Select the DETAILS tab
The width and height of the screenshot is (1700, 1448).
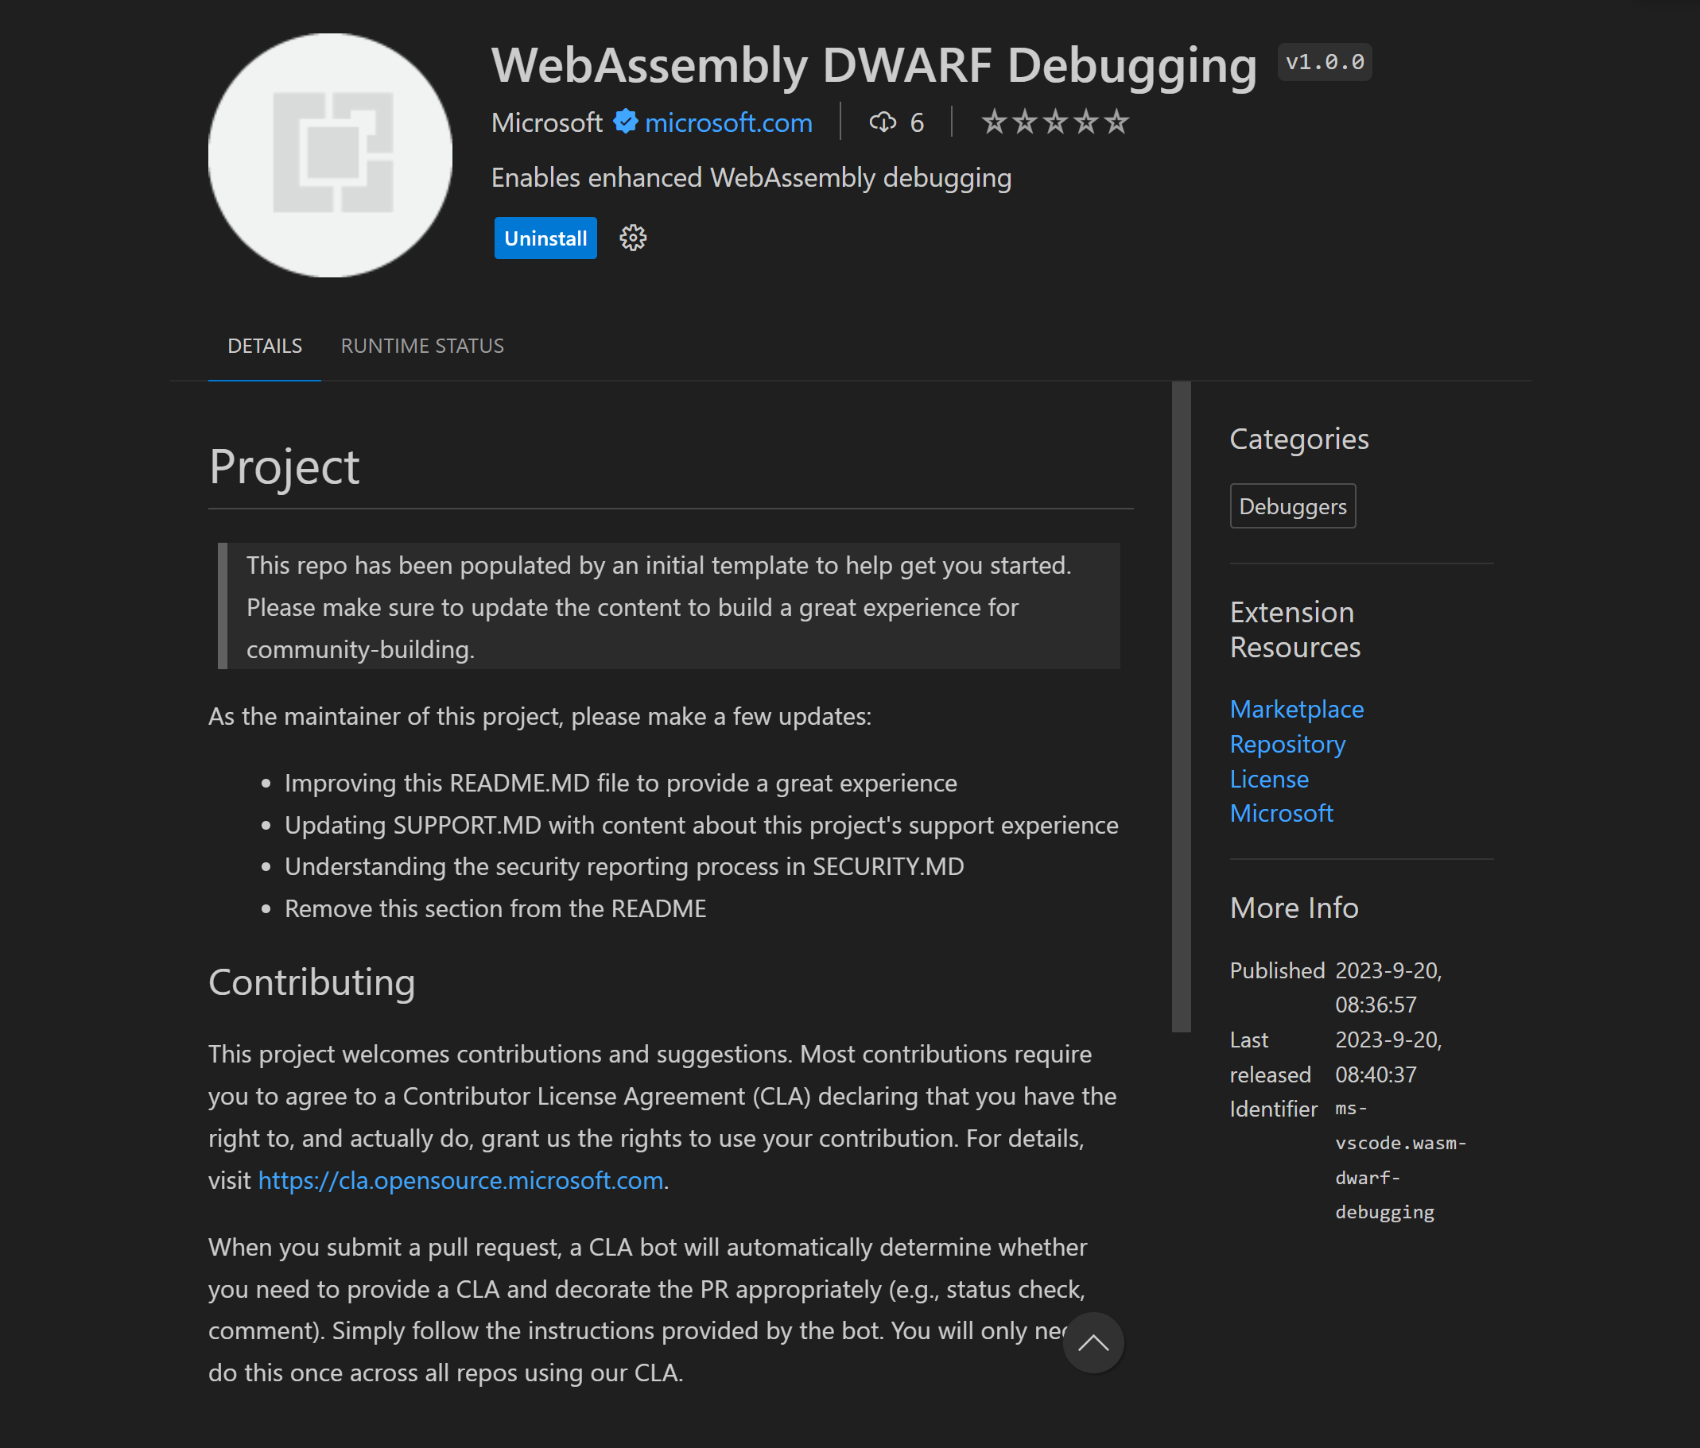264,345
